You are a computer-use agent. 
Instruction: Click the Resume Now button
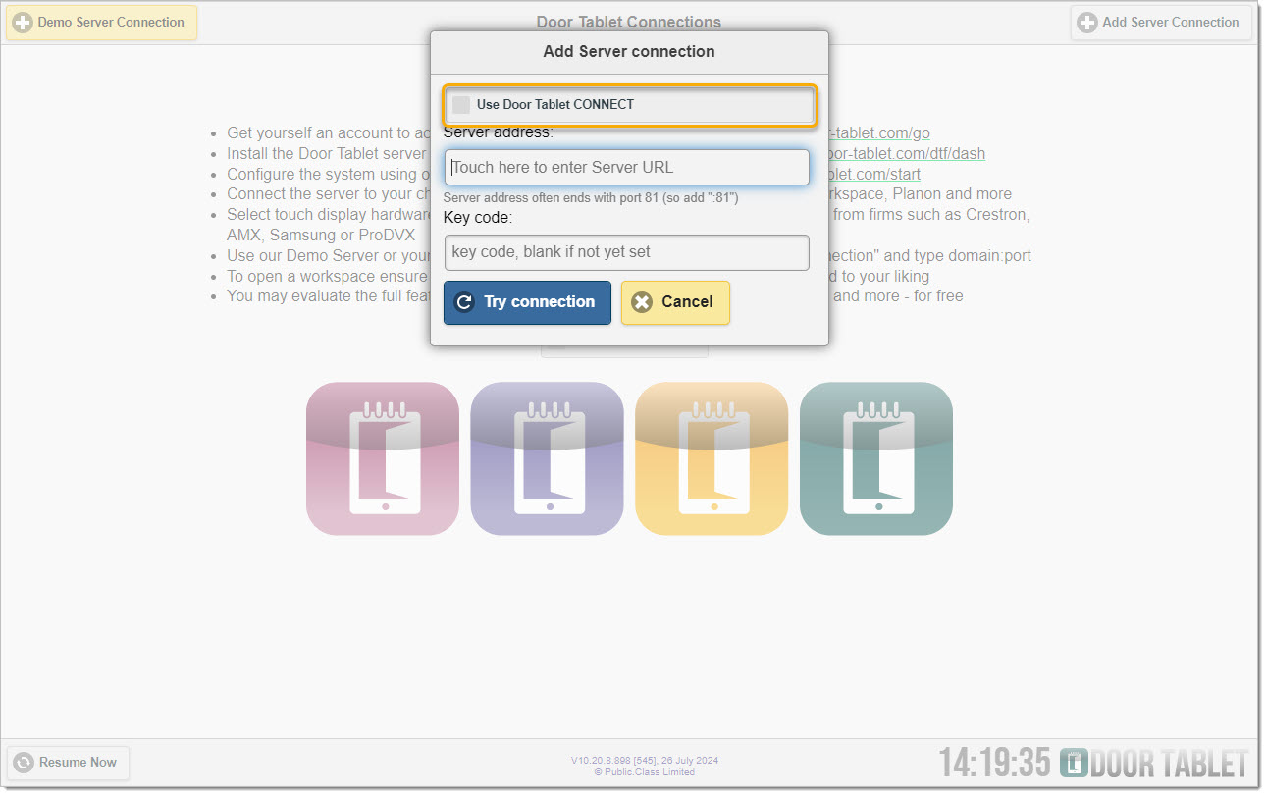[68, 763]
